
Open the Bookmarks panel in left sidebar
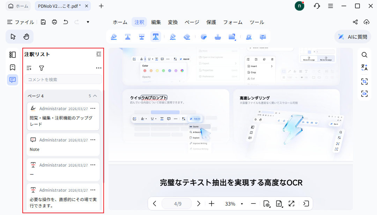[x=12, y=67]
